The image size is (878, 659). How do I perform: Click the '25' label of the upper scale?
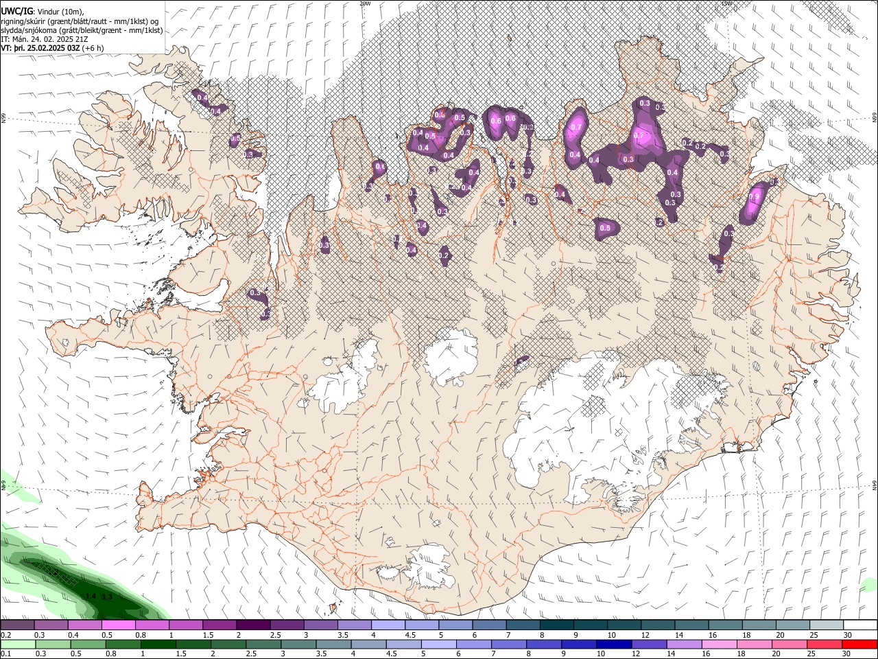(814, 635)
